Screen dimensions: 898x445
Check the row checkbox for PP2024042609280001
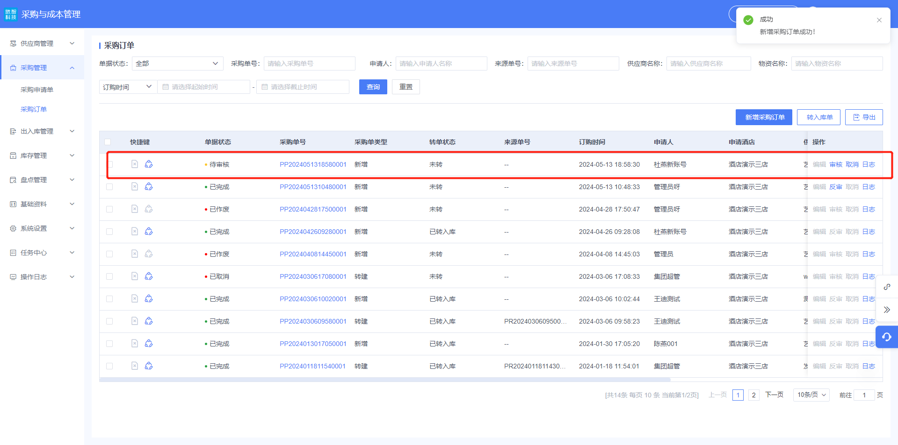109,232
